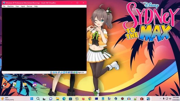Select the rightmost desktop icon beside Firefox Private
The height and width of the screenshot is (101, 180).
click(44, 86)
